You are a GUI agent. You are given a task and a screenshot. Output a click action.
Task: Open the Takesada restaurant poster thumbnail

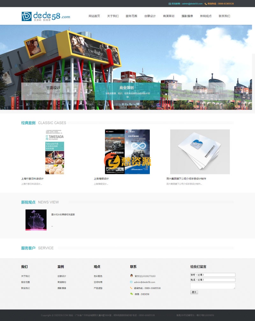(55, 152)
